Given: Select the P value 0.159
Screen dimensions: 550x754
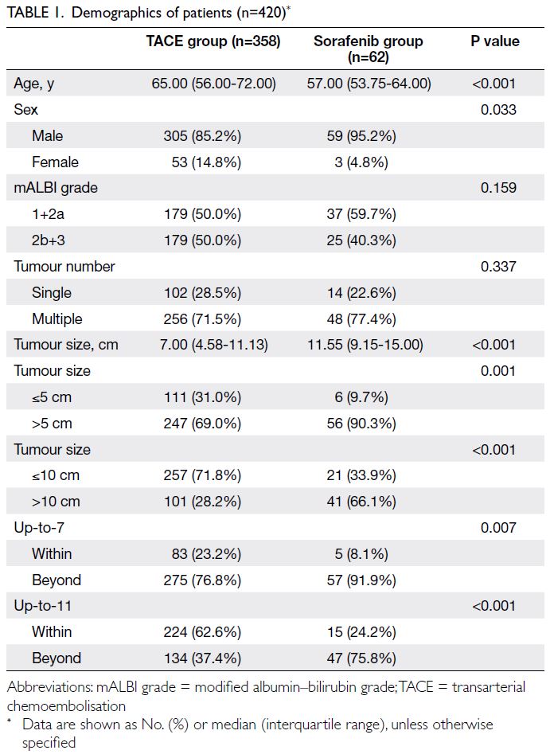Looking at the screenshot, I should pyautogui.click(x=498, y=189).
